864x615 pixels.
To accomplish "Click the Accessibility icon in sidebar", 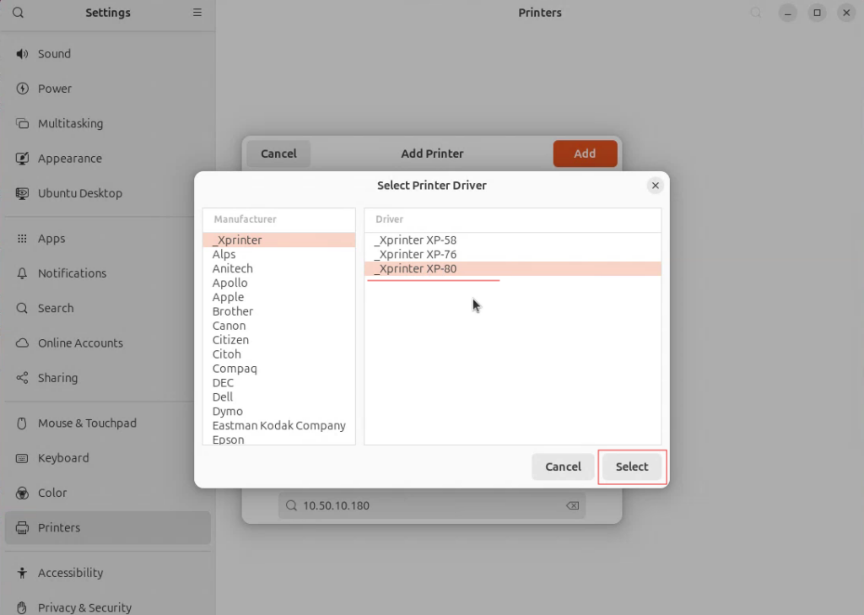I will (22, 573).
